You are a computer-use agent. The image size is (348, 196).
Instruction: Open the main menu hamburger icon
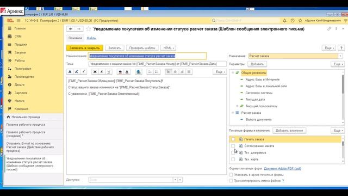(x=18, y=21)
